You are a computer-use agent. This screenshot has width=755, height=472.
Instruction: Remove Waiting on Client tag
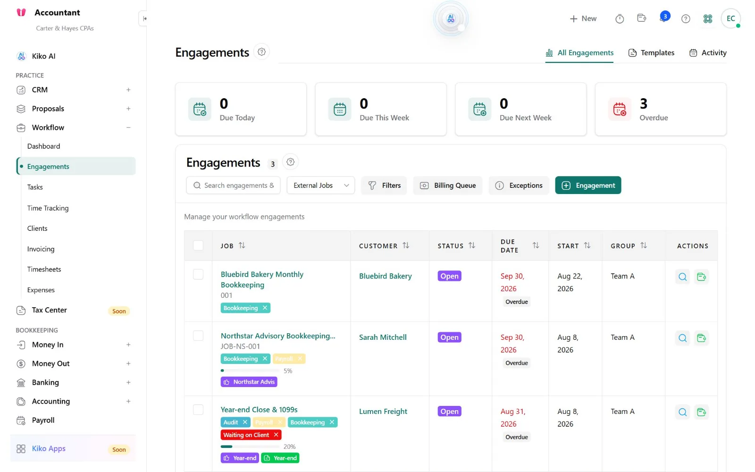click(x=276, y=435)
